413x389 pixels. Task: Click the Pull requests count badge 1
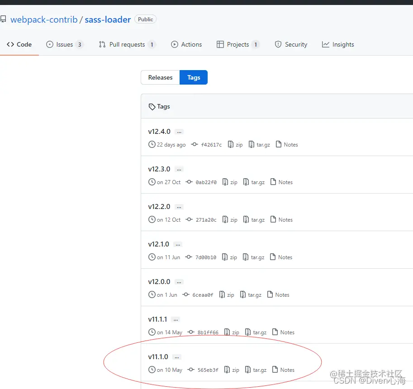[152, 44]
